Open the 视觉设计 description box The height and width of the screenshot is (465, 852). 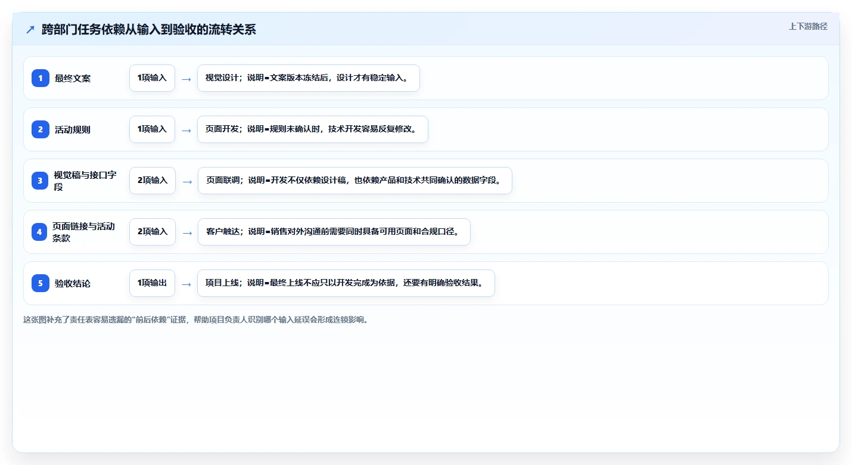click(309, 78)
